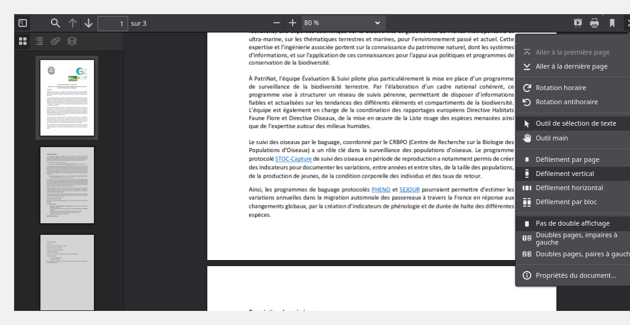The width and height of the screenshot is (630, 325).
Task: Follow the STOC-Capture hyperlink
Action: click(293, 159)
